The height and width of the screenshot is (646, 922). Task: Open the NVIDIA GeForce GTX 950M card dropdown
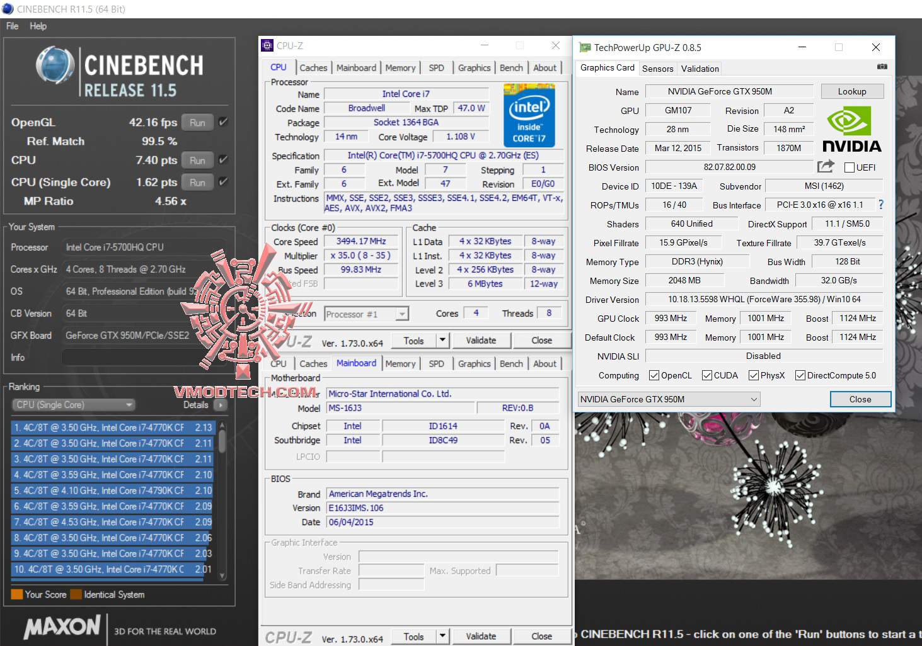point(669,399)
